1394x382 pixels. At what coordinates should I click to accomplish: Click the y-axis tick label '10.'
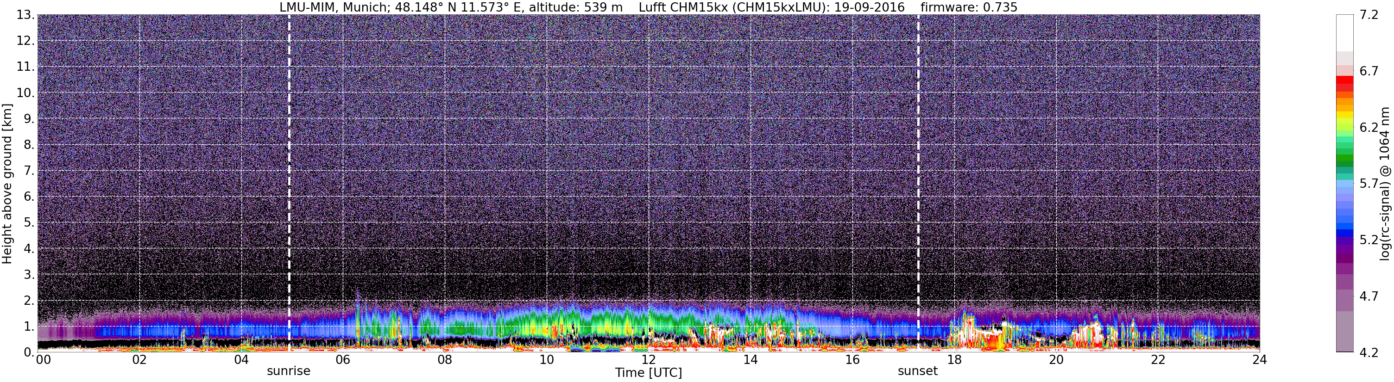(x=25, y=93)
